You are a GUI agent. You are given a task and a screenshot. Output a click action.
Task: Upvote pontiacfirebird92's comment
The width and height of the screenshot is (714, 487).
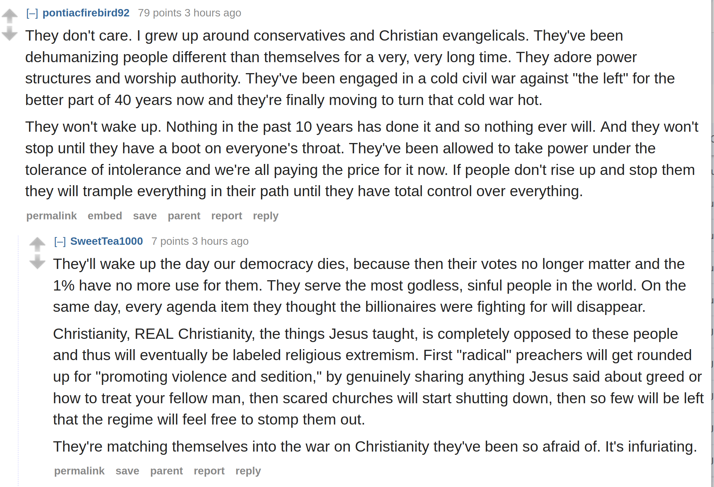[10, 16]
